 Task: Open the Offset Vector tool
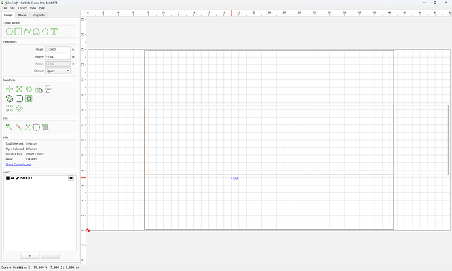tap(10, 99)
